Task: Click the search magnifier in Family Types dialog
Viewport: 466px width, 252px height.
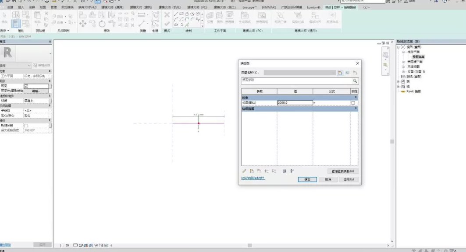Action: coord(355,80)
